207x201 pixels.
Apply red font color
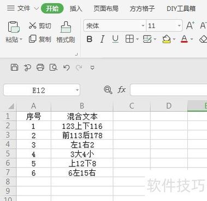pos(184,39)
